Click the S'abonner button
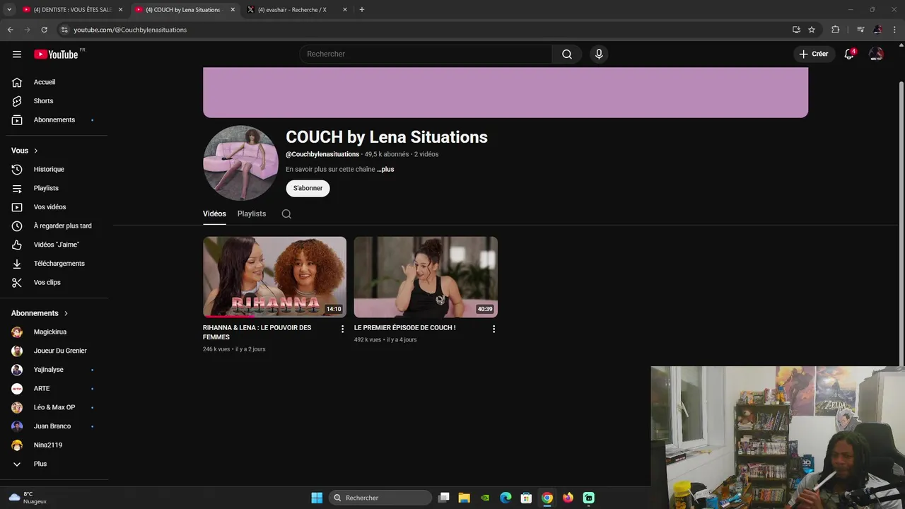 tap(308, 188)
